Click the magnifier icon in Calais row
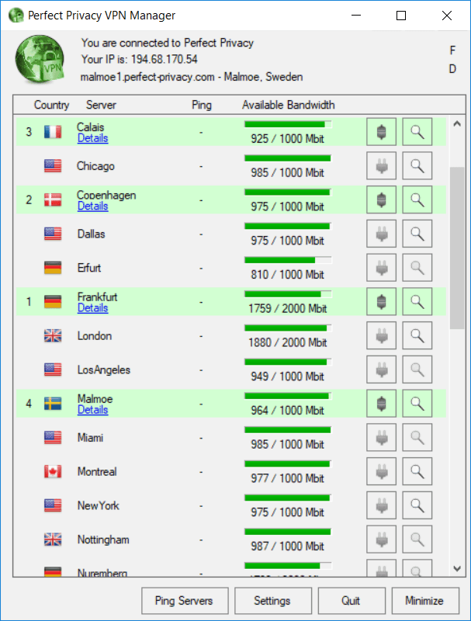This screenshot has height=621, width=471. (x=417, y=132)
